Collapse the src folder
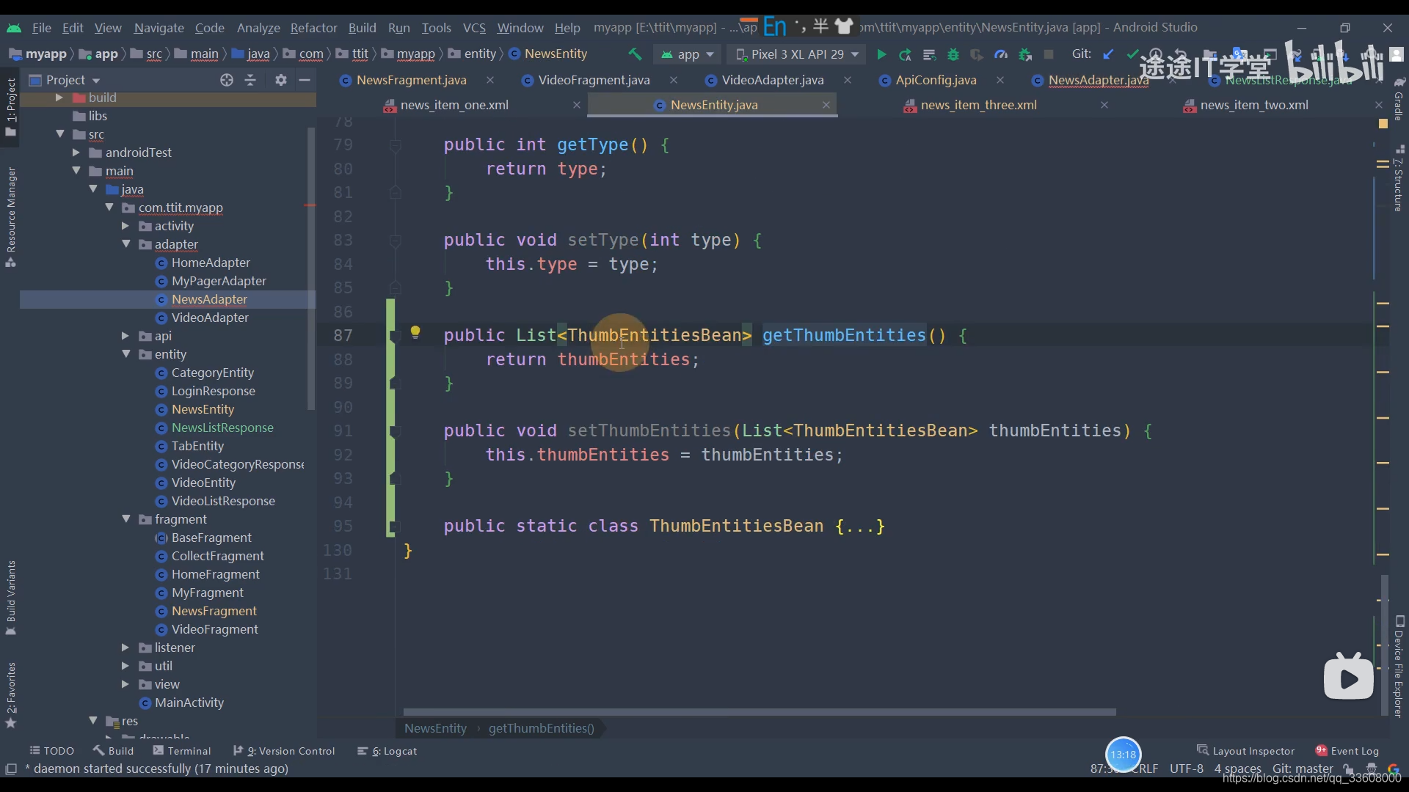 (60, 134)
